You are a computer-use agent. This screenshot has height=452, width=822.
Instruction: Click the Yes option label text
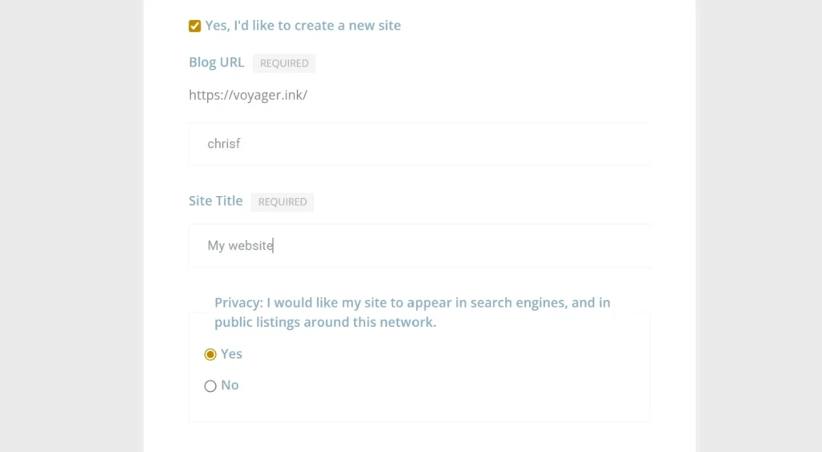pyautogui.click(x=231, y=354)
